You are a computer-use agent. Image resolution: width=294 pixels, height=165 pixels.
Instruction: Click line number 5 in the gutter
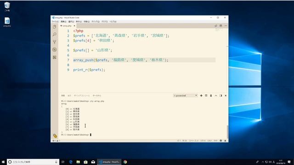click(68, 50)
